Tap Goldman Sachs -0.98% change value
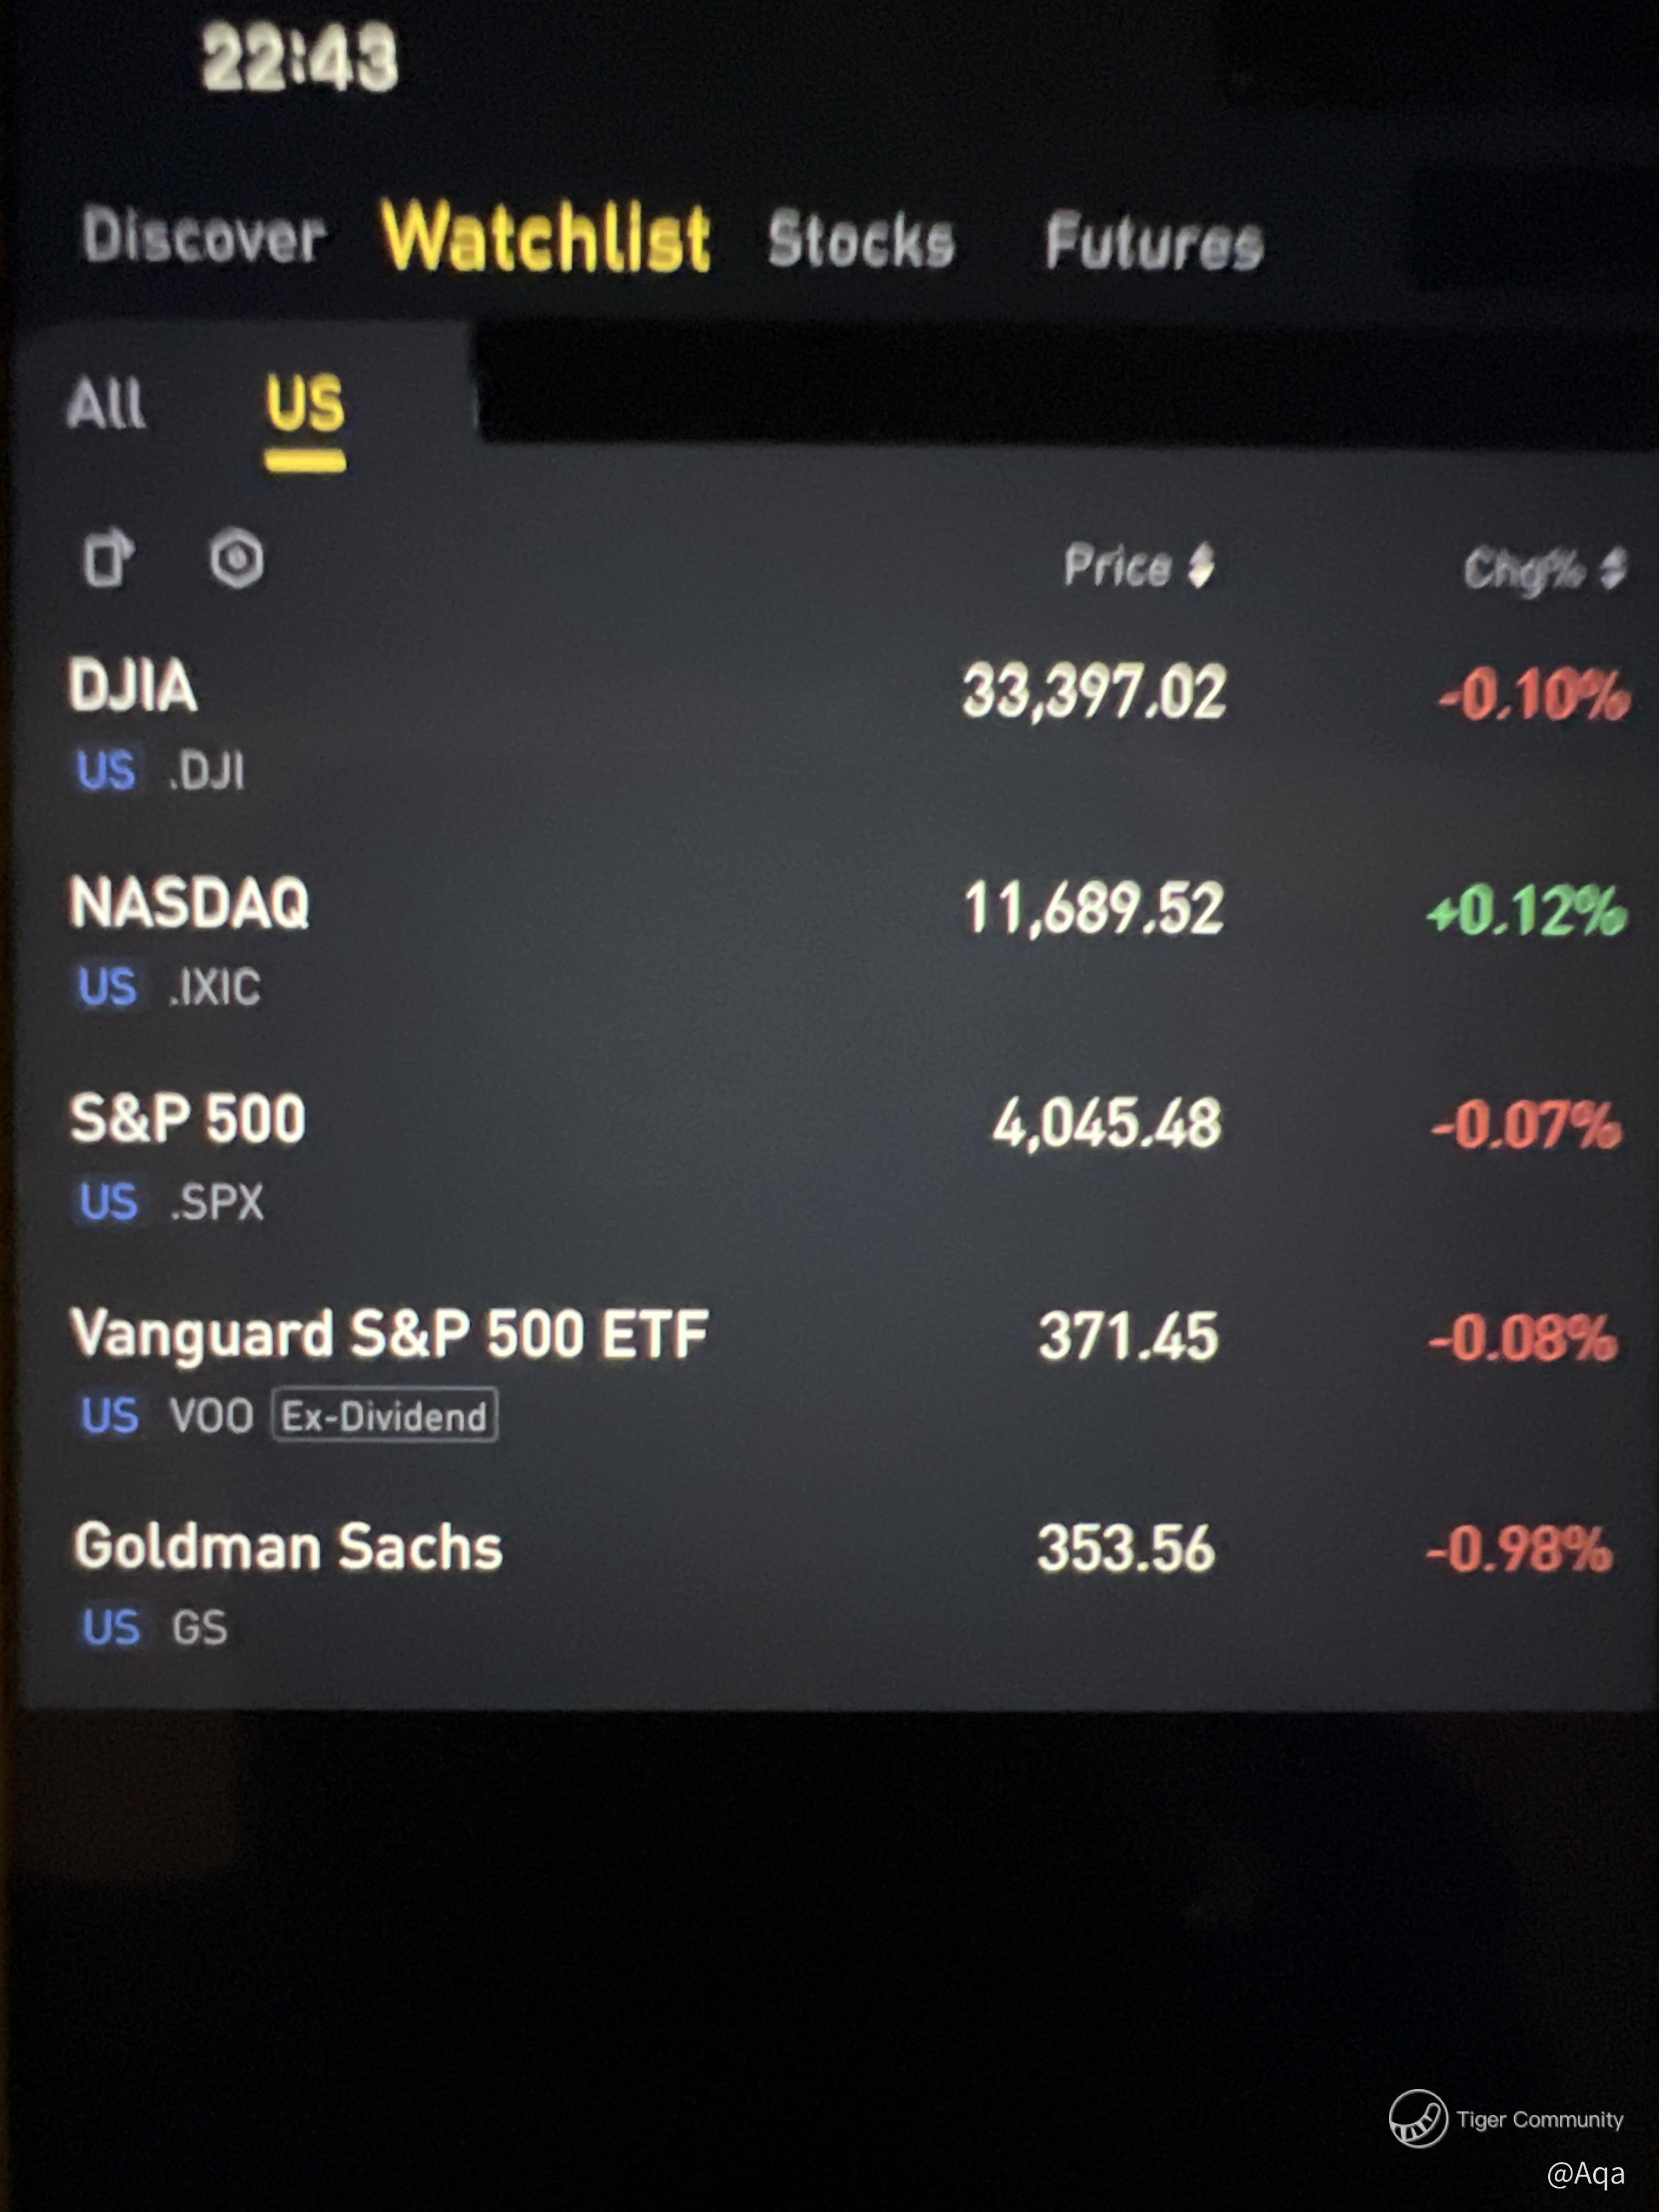The image size is (1659, 2212). [x=1519, y=1550]
